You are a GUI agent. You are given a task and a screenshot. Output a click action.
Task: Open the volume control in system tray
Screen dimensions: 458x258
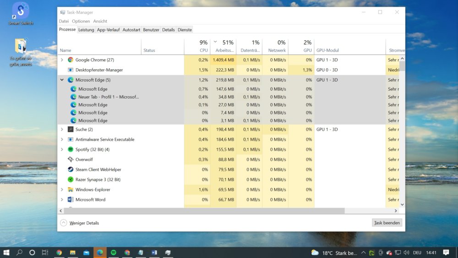[x=406, y=253]
